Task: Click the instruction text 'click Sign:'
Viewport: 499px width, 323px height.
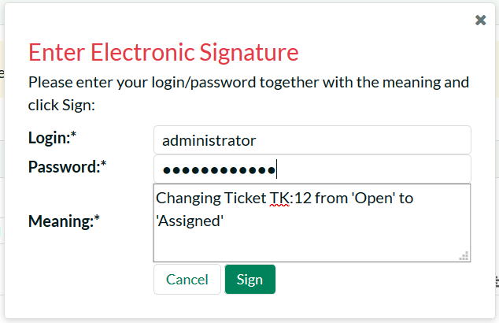Action: 61,105
